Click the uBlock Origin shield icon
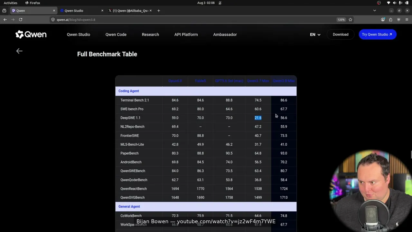The width and height of the screenshot is (412, 232). 398,20
